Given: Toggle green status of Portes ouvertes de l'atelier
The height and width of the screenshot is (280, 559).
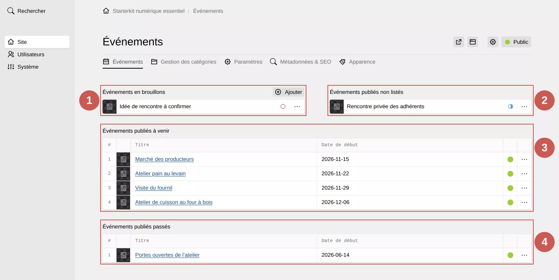Looking at the screenshot, I should click(x=510, y=255).
